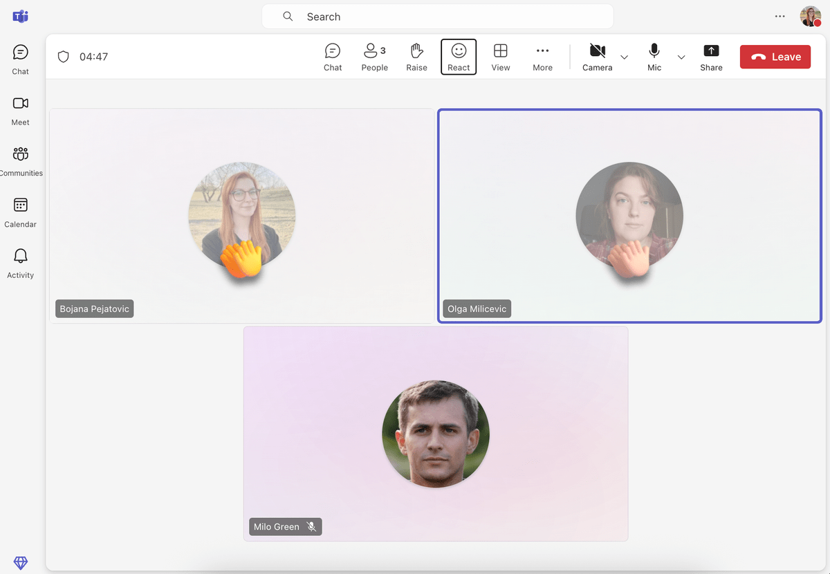Screen dimensions: 830x574
Task: Open the More actions menu
Action: tap(542, 55)
